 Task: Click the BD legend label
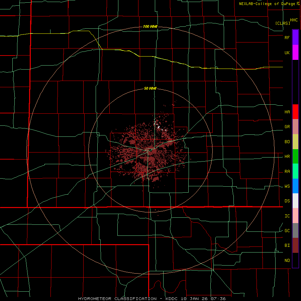(287, 142)
